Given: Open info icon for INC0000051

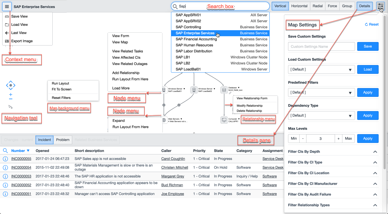Looking at the screenshot, I should coord(5,194).
